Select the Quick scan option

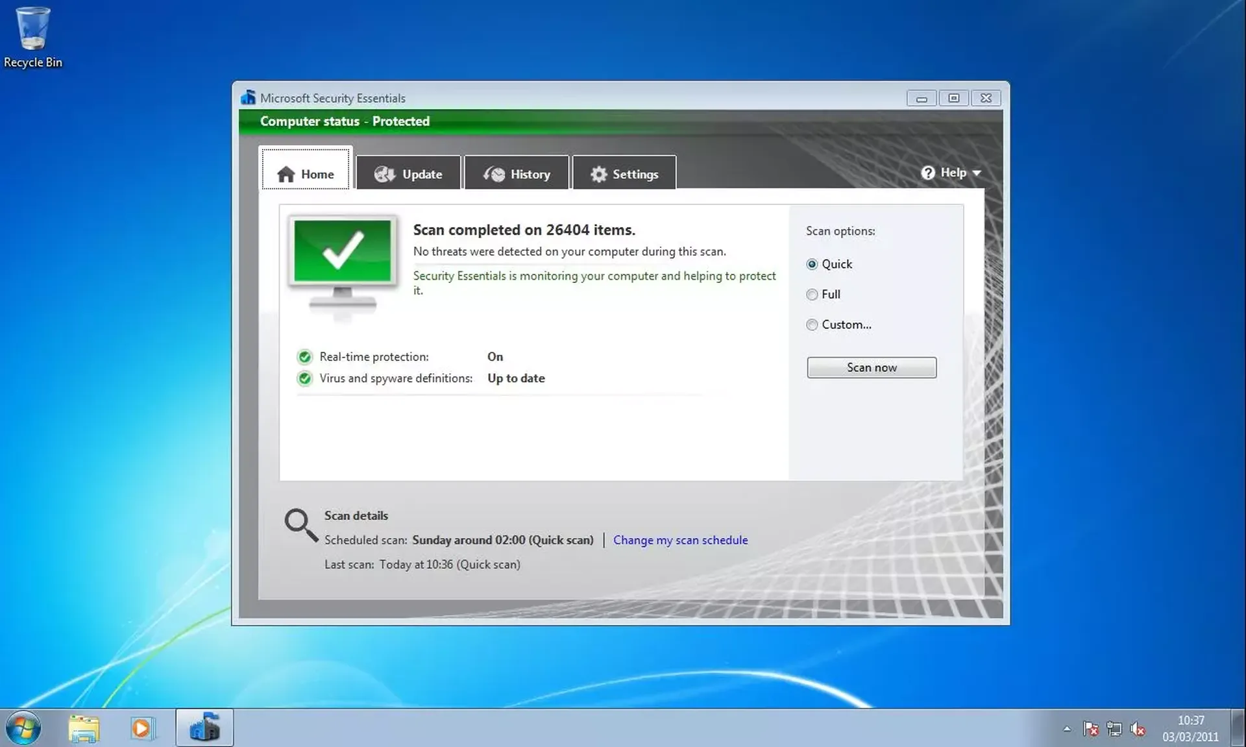(x=812, y=264)
